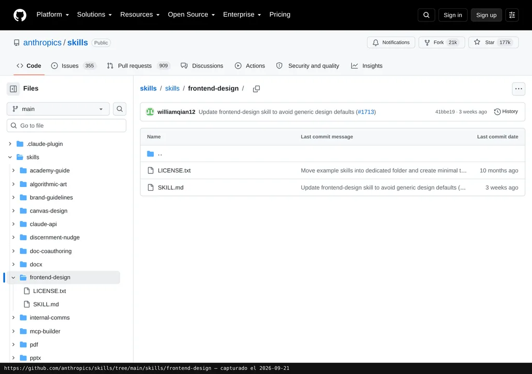
Task: Open the Discussions tab
Action: coord(202,66)
